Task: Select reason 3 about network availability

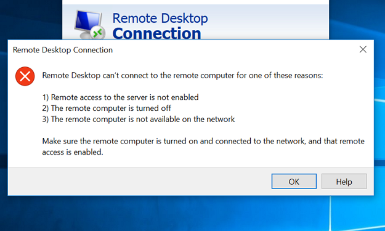Action: point(138,119)
